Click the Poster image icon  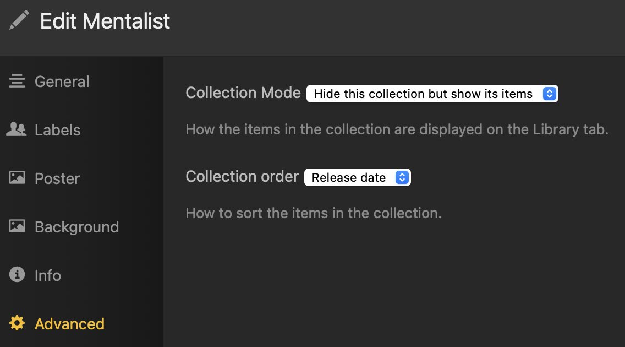pos(17,178)
